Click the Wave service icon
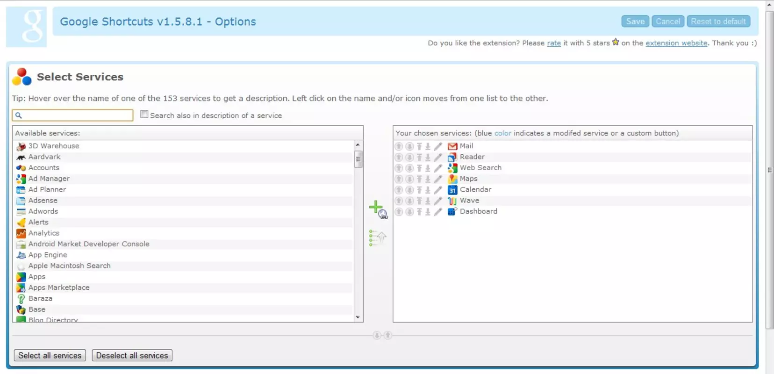 [x=452, y=201]
